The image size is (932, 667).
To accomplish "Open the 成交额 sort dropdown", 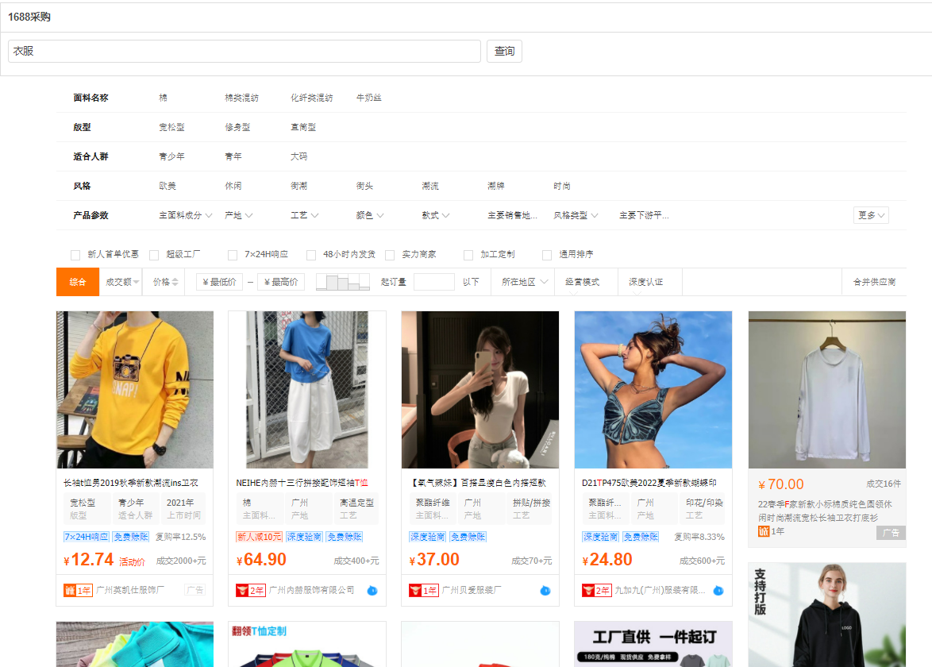I will [x=121, y=282].
